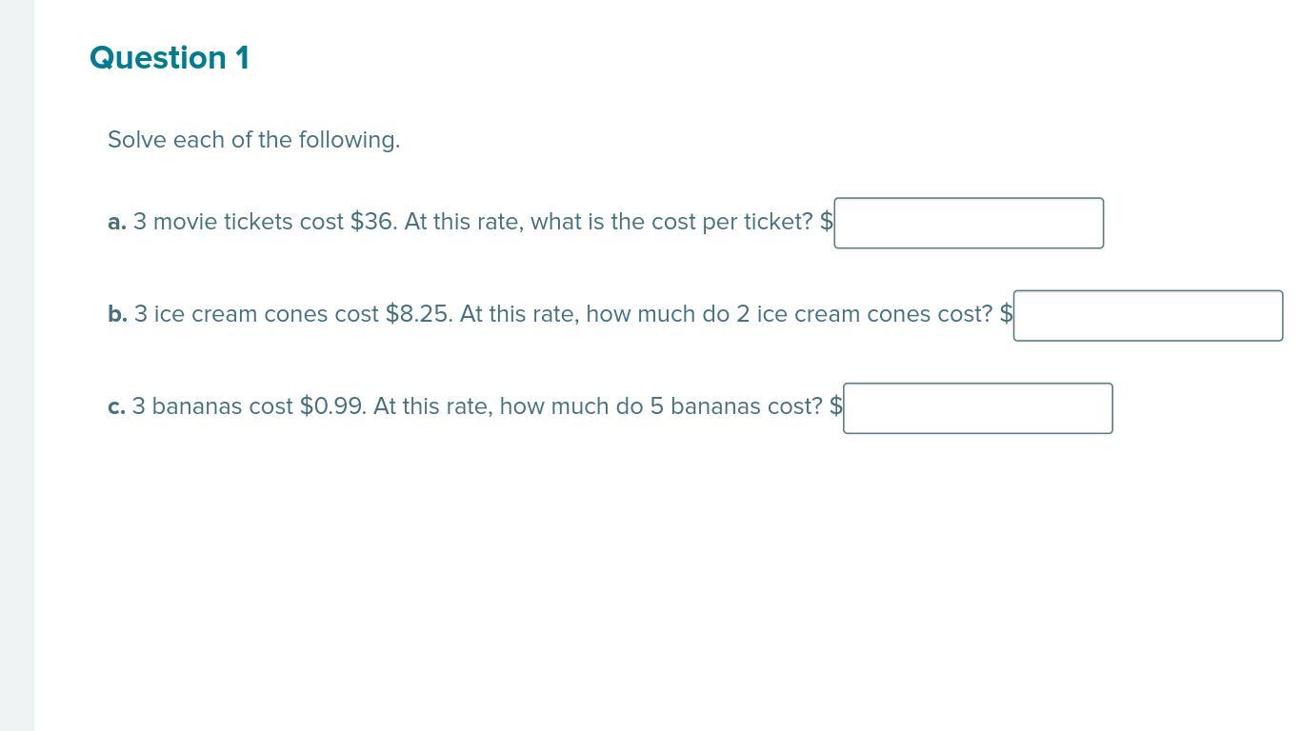Click the dollar sign before part c's box
This screenshot has width=1301, height=731.
point(836,406)
